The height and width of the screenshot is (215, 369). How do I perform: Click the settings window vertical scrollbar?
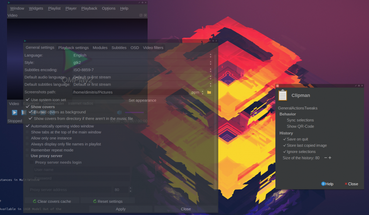pyautogui.click(x=216, y=123)
